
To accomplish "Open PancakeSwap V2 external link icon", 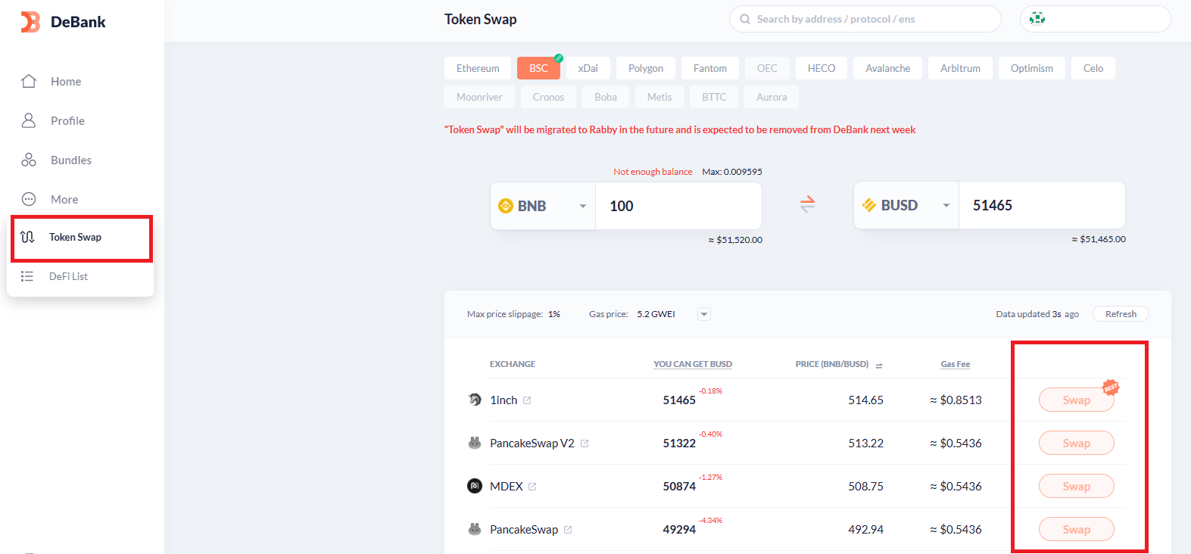I will pos(585,444).
